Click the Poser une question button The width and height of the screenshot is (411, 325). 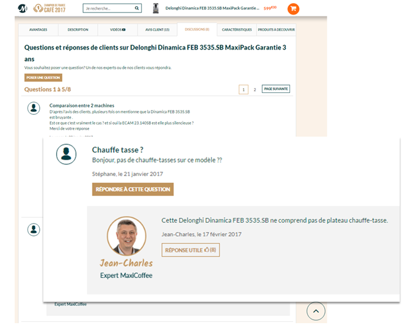pos(43,78)
